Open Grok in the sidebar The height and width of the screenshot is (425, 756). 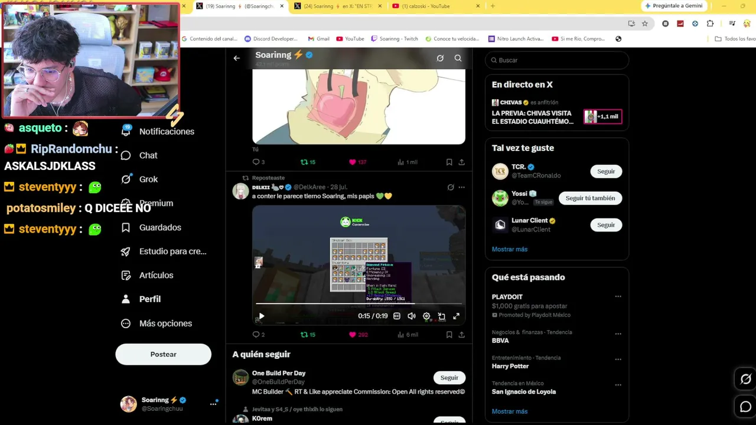pos(139,179)
